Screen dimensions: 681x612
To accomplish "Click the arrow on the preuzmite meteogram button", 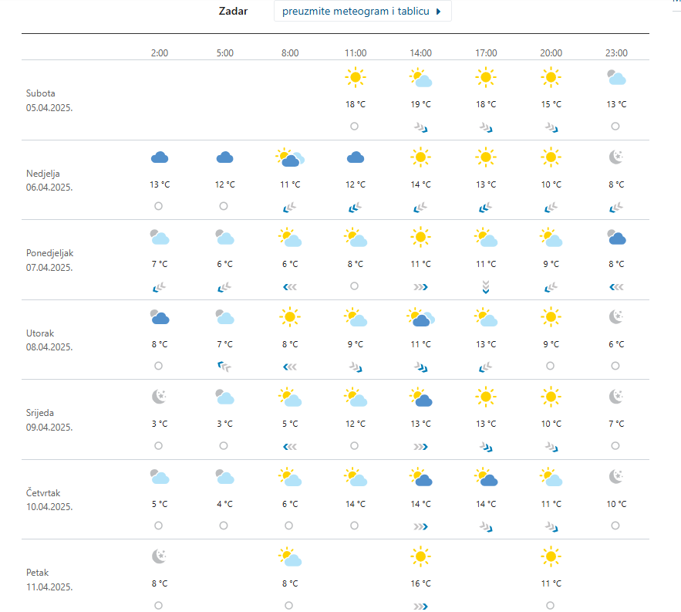I will pos(439,12).
